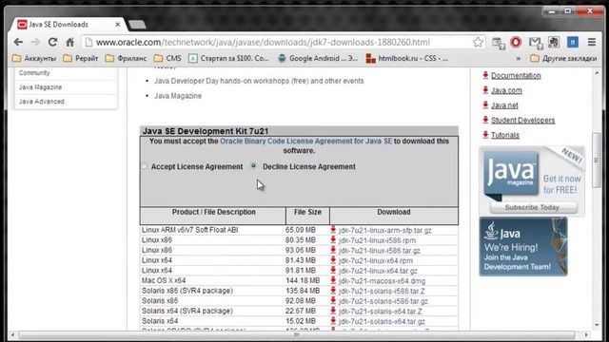The image size is (609, 342).
Task: Click the extension icon left of blue 'it'
Action: (x=554, y=42)
